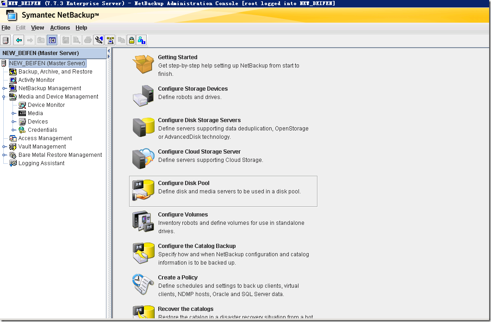Click the Getting Started box icon
Viewport: 491px width, 322px height.
[x=143, y=64]
